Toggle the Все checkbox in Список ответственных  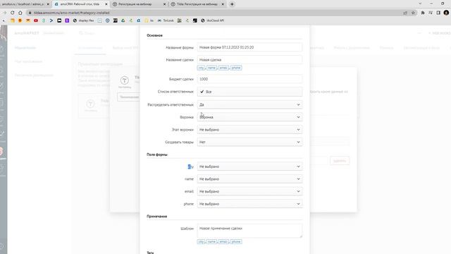coord(202,92)
